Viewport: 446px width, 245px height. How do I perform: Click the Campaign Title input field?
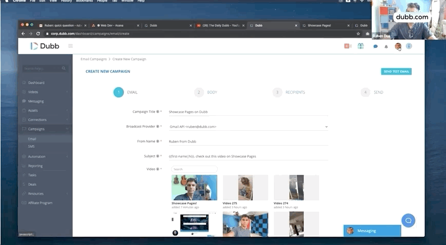tap(248, 112)
